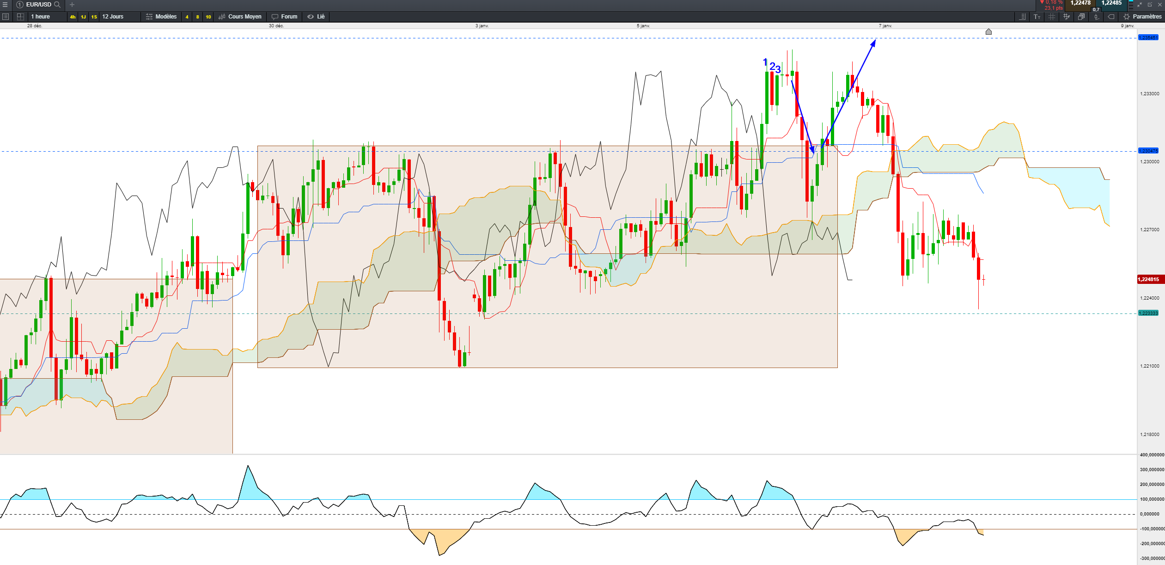Viewport: 1165px width, 565px height.
Task: Click the 0,7 spread indicator
Action: 1096,9
